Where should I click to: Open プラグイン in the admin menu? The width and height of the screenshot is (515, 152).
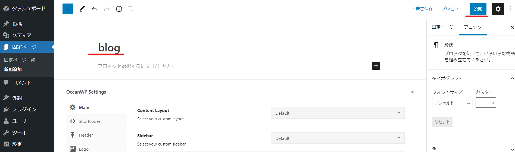pos(24,109)
